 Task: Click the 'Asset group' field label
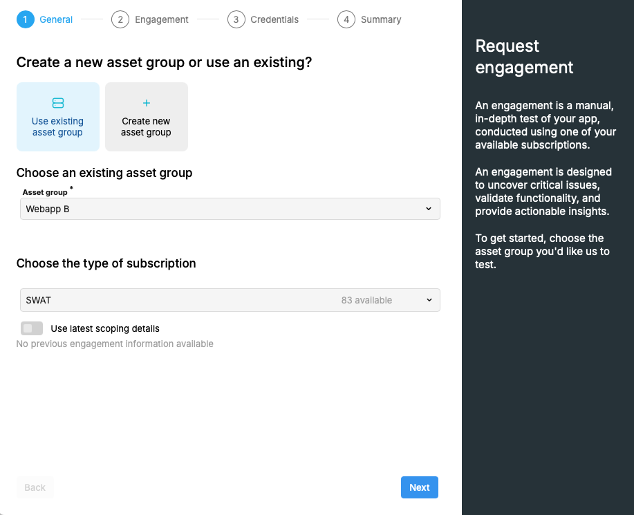(x=45, y=192)
